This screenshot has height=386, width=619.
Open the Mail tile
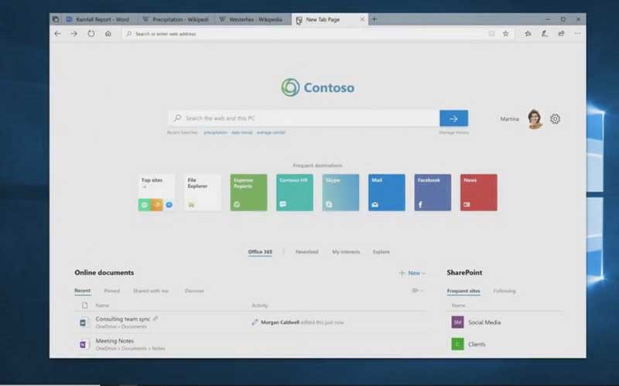click(x=387, y=193)
